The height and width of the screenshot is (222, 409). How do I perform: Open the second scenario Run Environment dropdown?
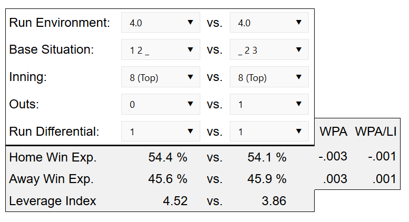[269, 23]
